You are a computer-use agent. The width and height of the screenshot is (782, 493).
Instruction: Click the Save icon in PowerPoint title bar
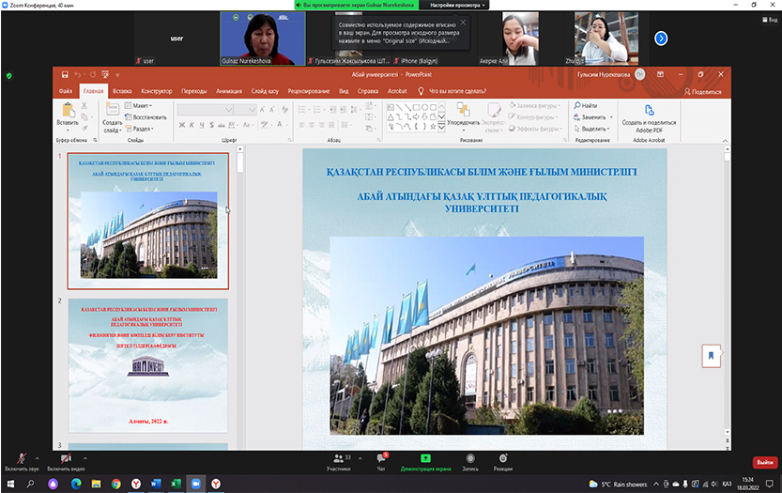[x=64, y=73]
